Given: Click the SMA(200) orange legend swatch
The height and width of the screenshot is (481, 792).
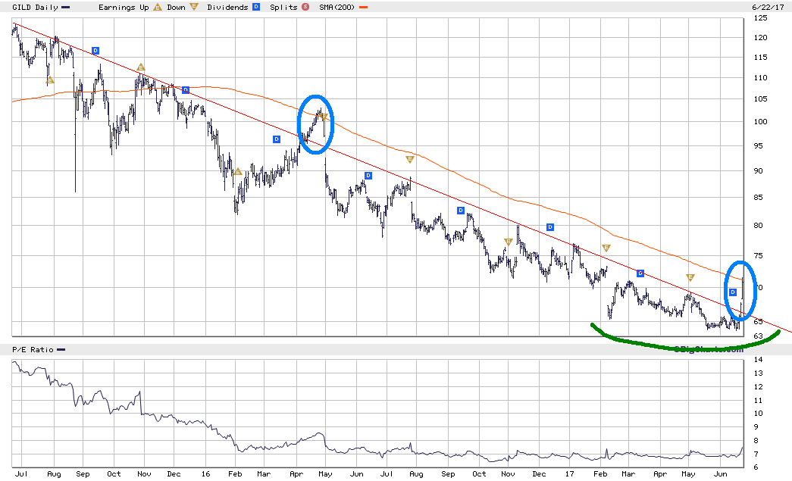Looking at the screenshot, I should tap(363, 8).
